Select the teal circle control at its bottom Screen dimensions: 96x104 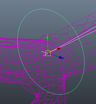60,94
